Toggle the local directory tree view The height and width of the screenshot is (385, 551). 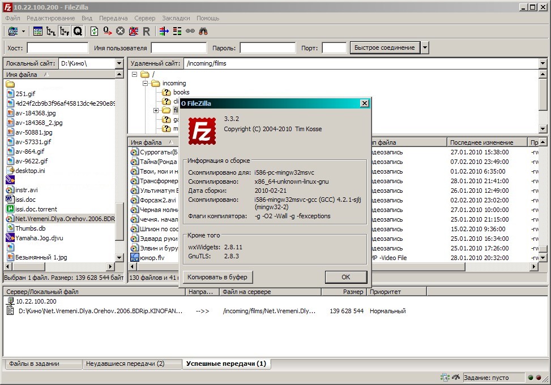tap(51, 31)
